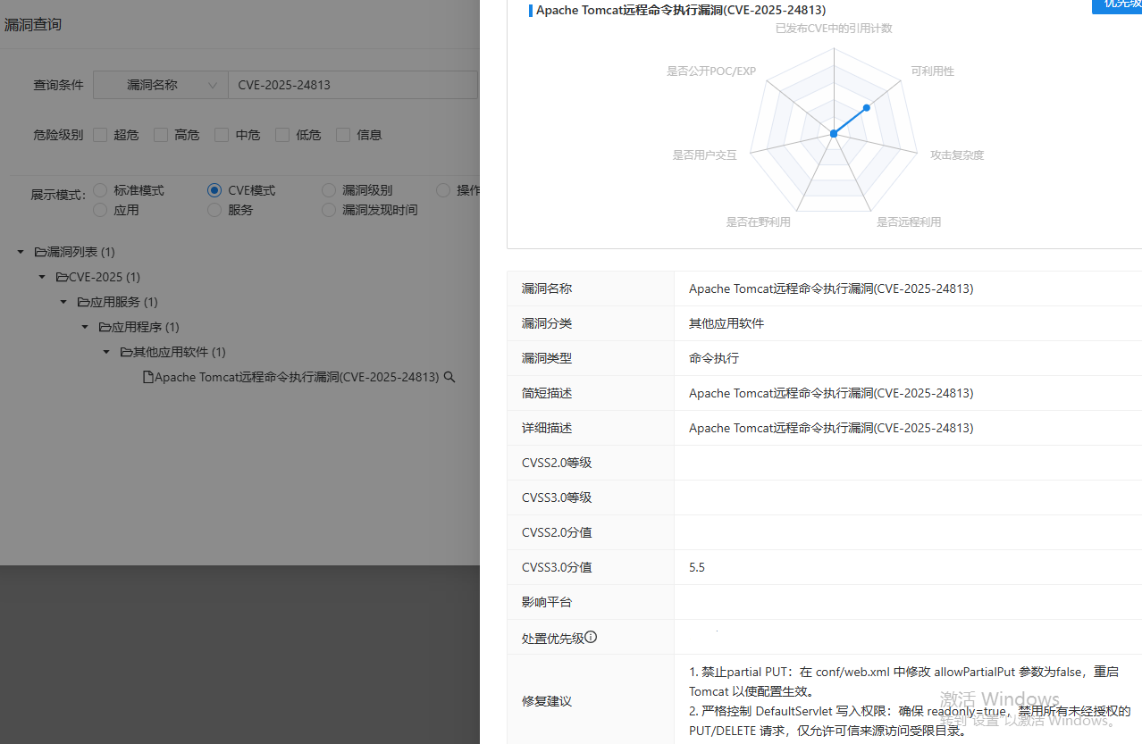Open the 漏洞名称 query condition dropdown
This screenshot has height=744, width=1142.
[x=161, y=84]
